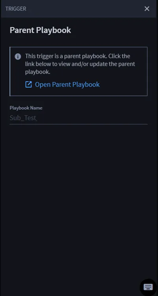Click empty header space between TRIGGER and the X
Viewport: 158px width, 296px height.
click(85, 9)
